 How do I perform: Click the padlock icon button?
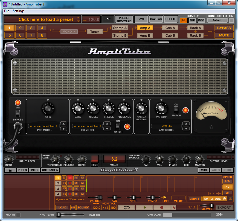tap(10, 170)
